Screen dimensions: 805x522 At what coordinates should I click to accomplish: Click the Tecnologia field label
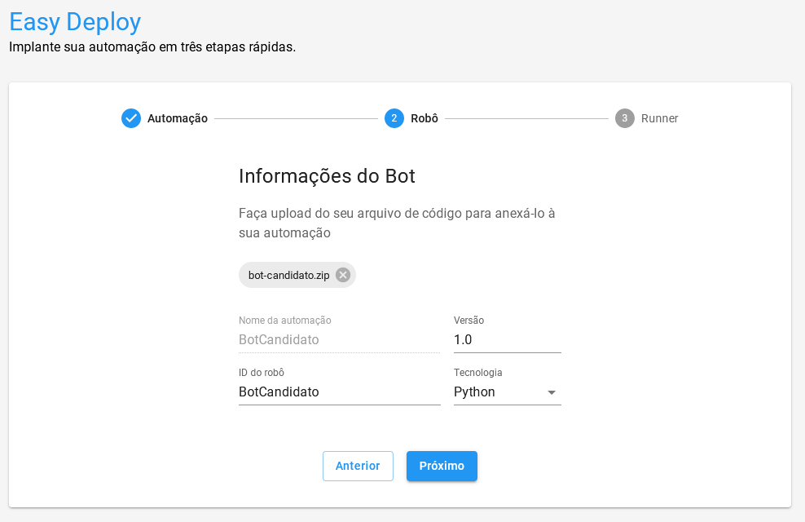[x=477, y=373]
